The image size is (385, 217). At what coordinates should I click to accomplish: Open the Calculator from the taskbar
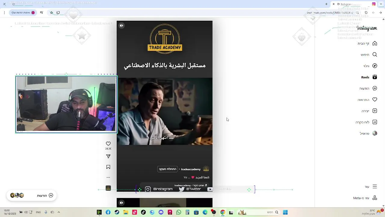click(187, 212)
